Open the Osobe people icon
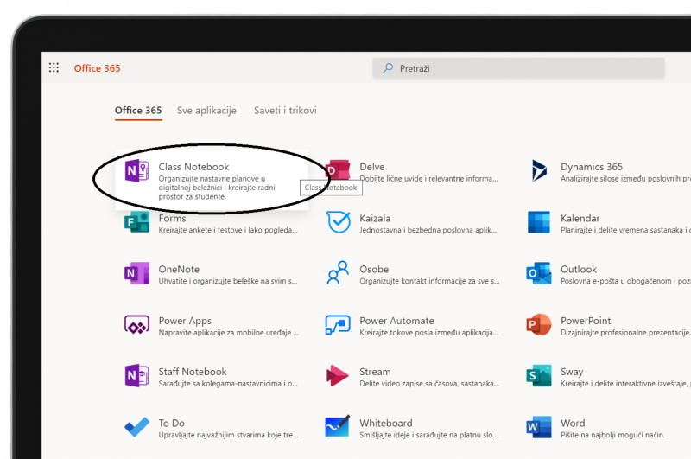This screenshot has width=691, height=459. (x=338, y=272)
